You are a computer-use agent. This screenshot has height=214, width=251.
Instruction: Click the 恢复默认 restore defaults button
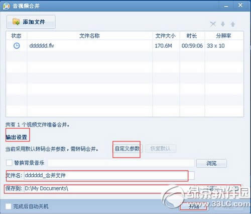tap(161, 149)
